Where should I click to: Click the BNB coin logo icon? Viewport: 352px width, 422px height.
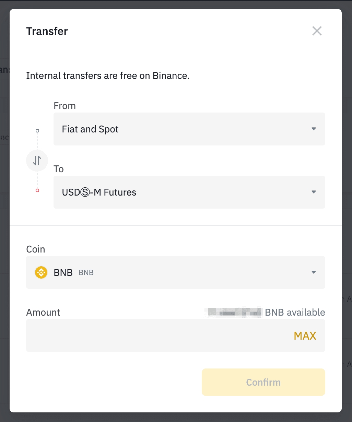41,273
